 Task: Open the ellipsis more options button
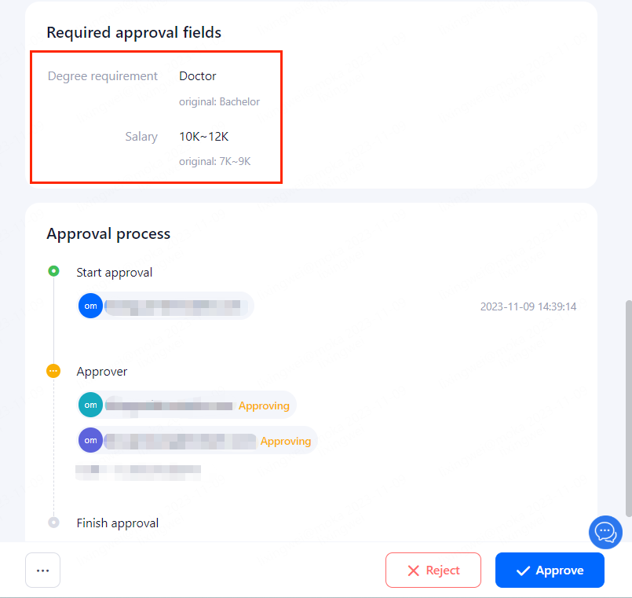[43, 570]
